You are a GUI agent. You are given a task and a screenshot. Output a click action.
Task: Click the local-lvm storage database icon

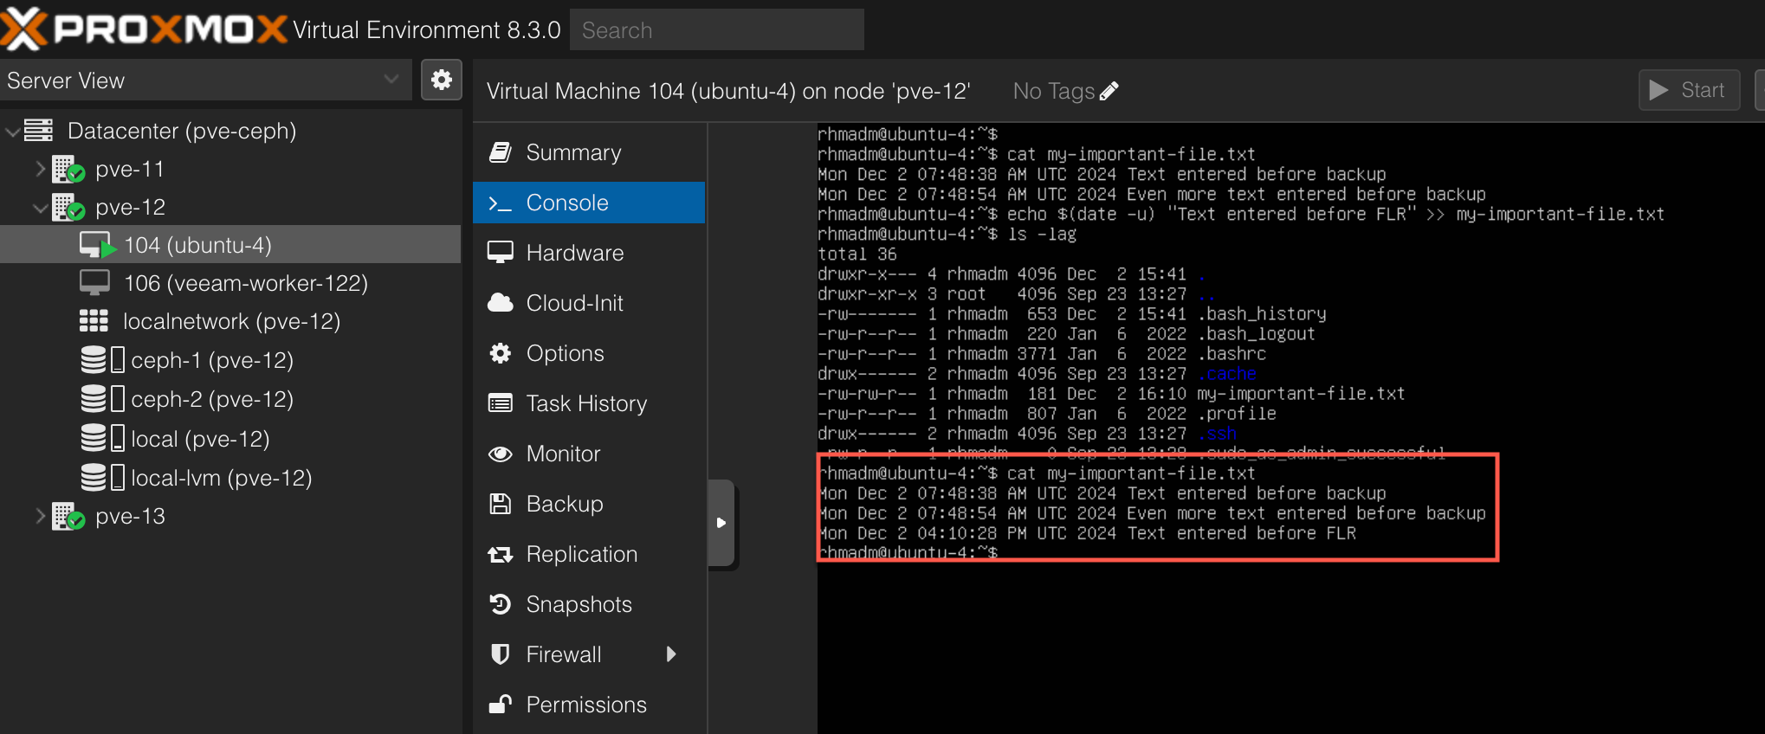(x=94, y=478)
